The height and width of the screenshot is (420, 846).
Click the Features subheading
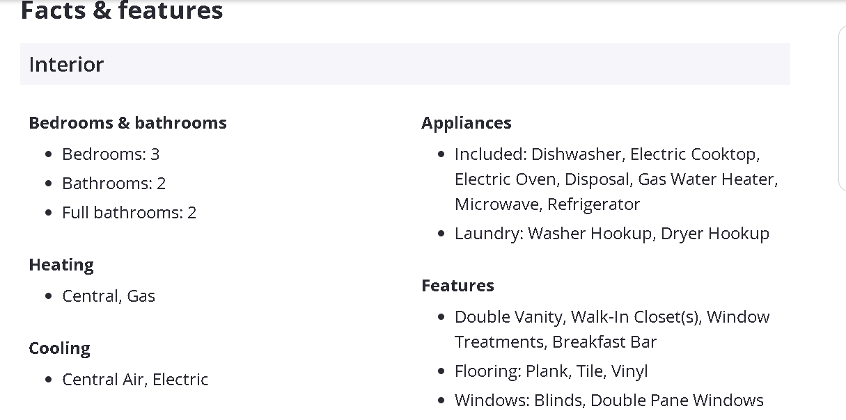pyautogui.click(x=457, y=286)
